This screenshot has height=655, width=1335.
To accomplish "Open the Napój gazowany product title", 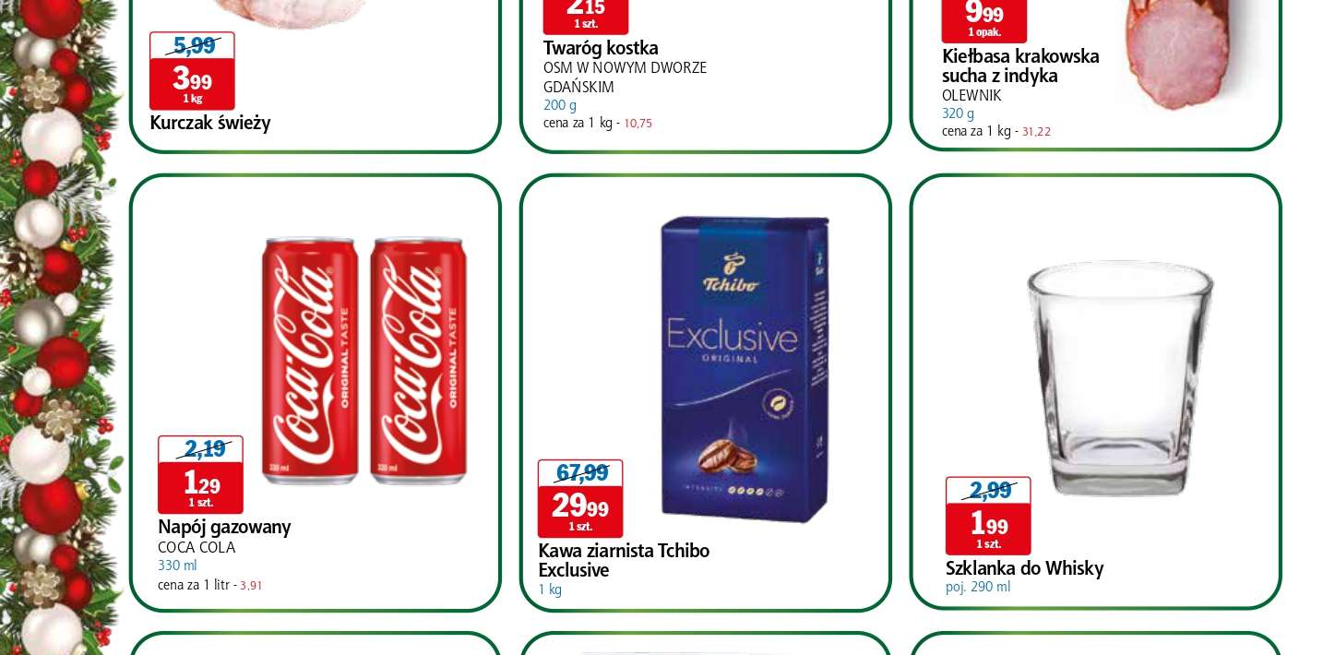I will click(224, 528).
